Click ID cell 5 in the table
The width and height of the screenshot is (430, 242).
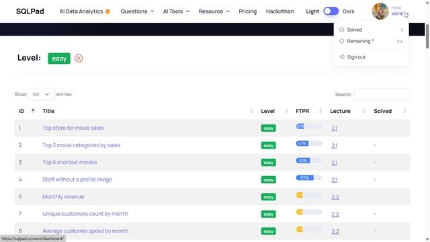(x=20, y=197)
